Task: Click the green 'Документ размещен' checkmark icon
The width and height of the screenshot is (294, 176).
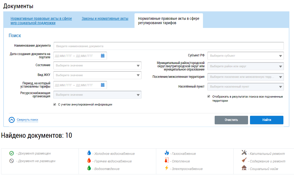Action: tap(11, 153)
